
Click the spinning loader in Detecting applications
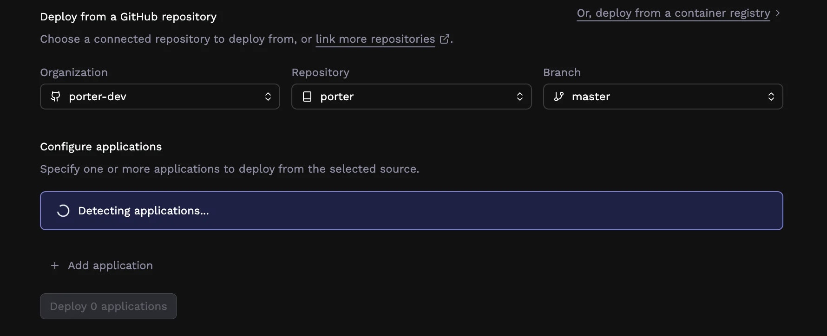pyautogui.click(x=63, y=210)
